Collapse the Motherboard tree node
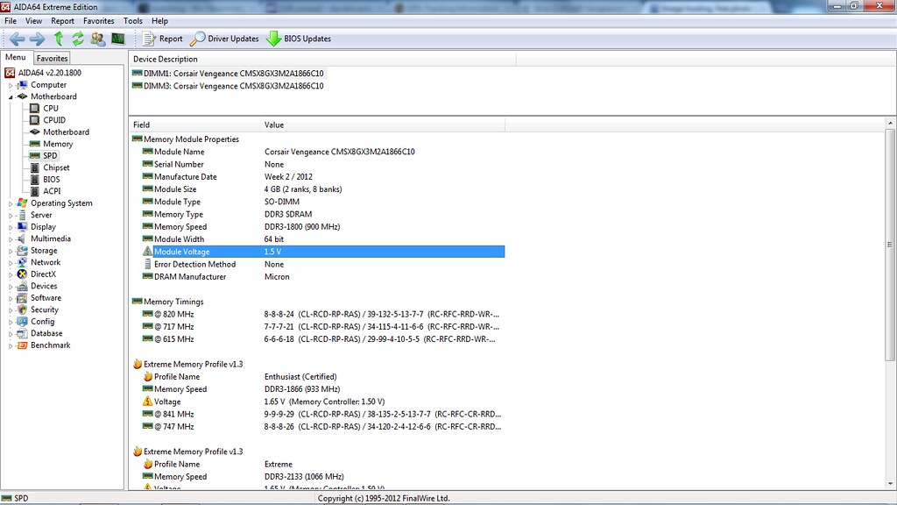Viewport: 897px width, 505px height. coord(11,97)
